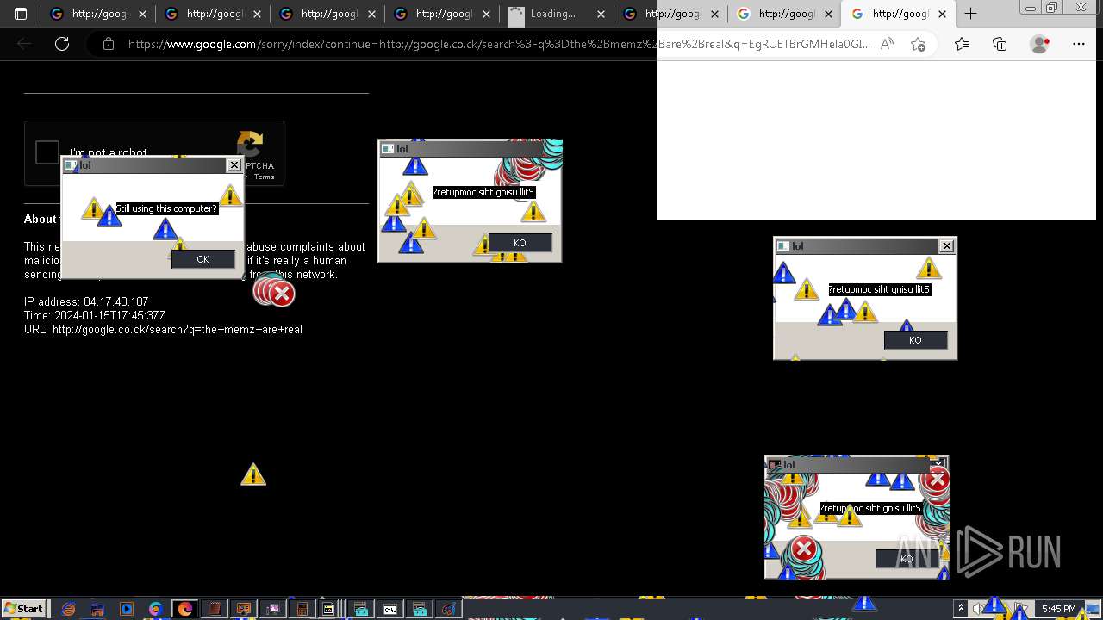
Task: Show hidden system tray icons
Action: pyautogui.click(x=961, y=609)
